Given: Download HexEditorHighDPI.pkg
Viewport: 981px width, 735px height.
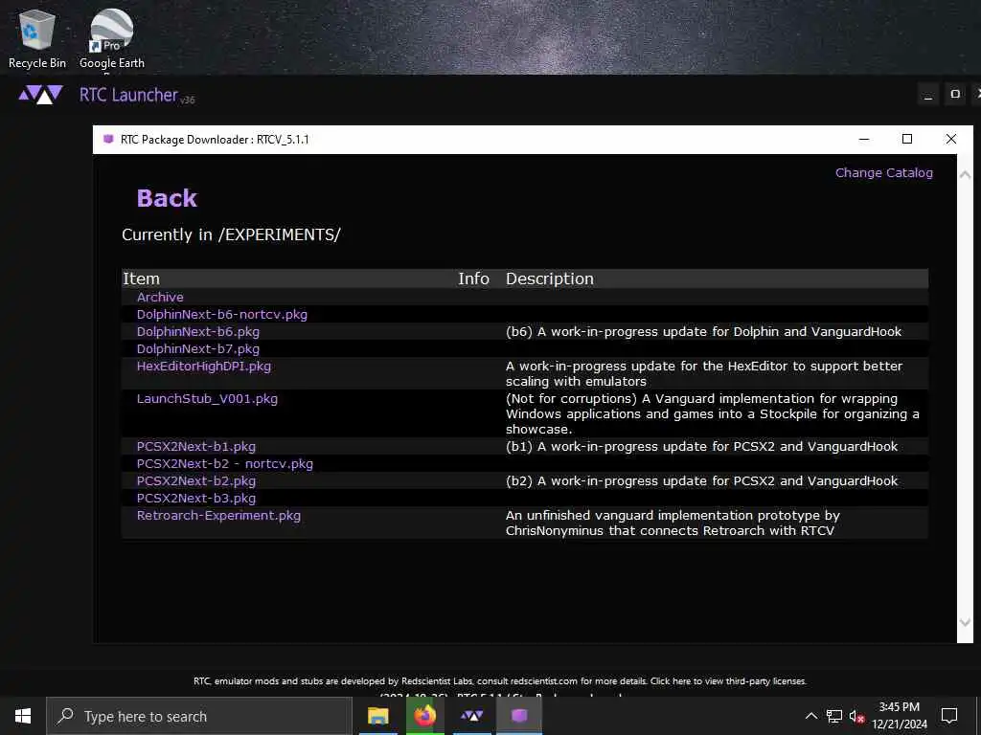Looking at the screenshot, I should click(x=204, y=366).
